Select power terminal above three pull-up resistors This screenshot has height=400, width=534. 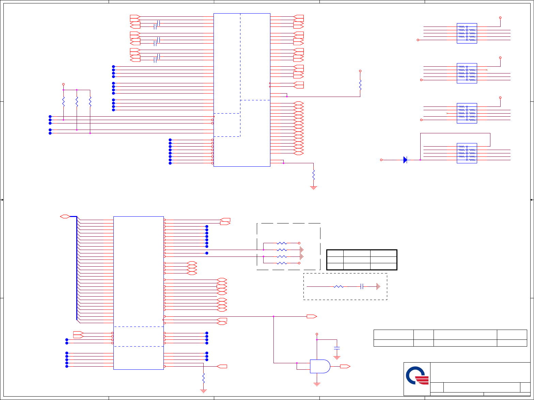(x=63, y=84)
